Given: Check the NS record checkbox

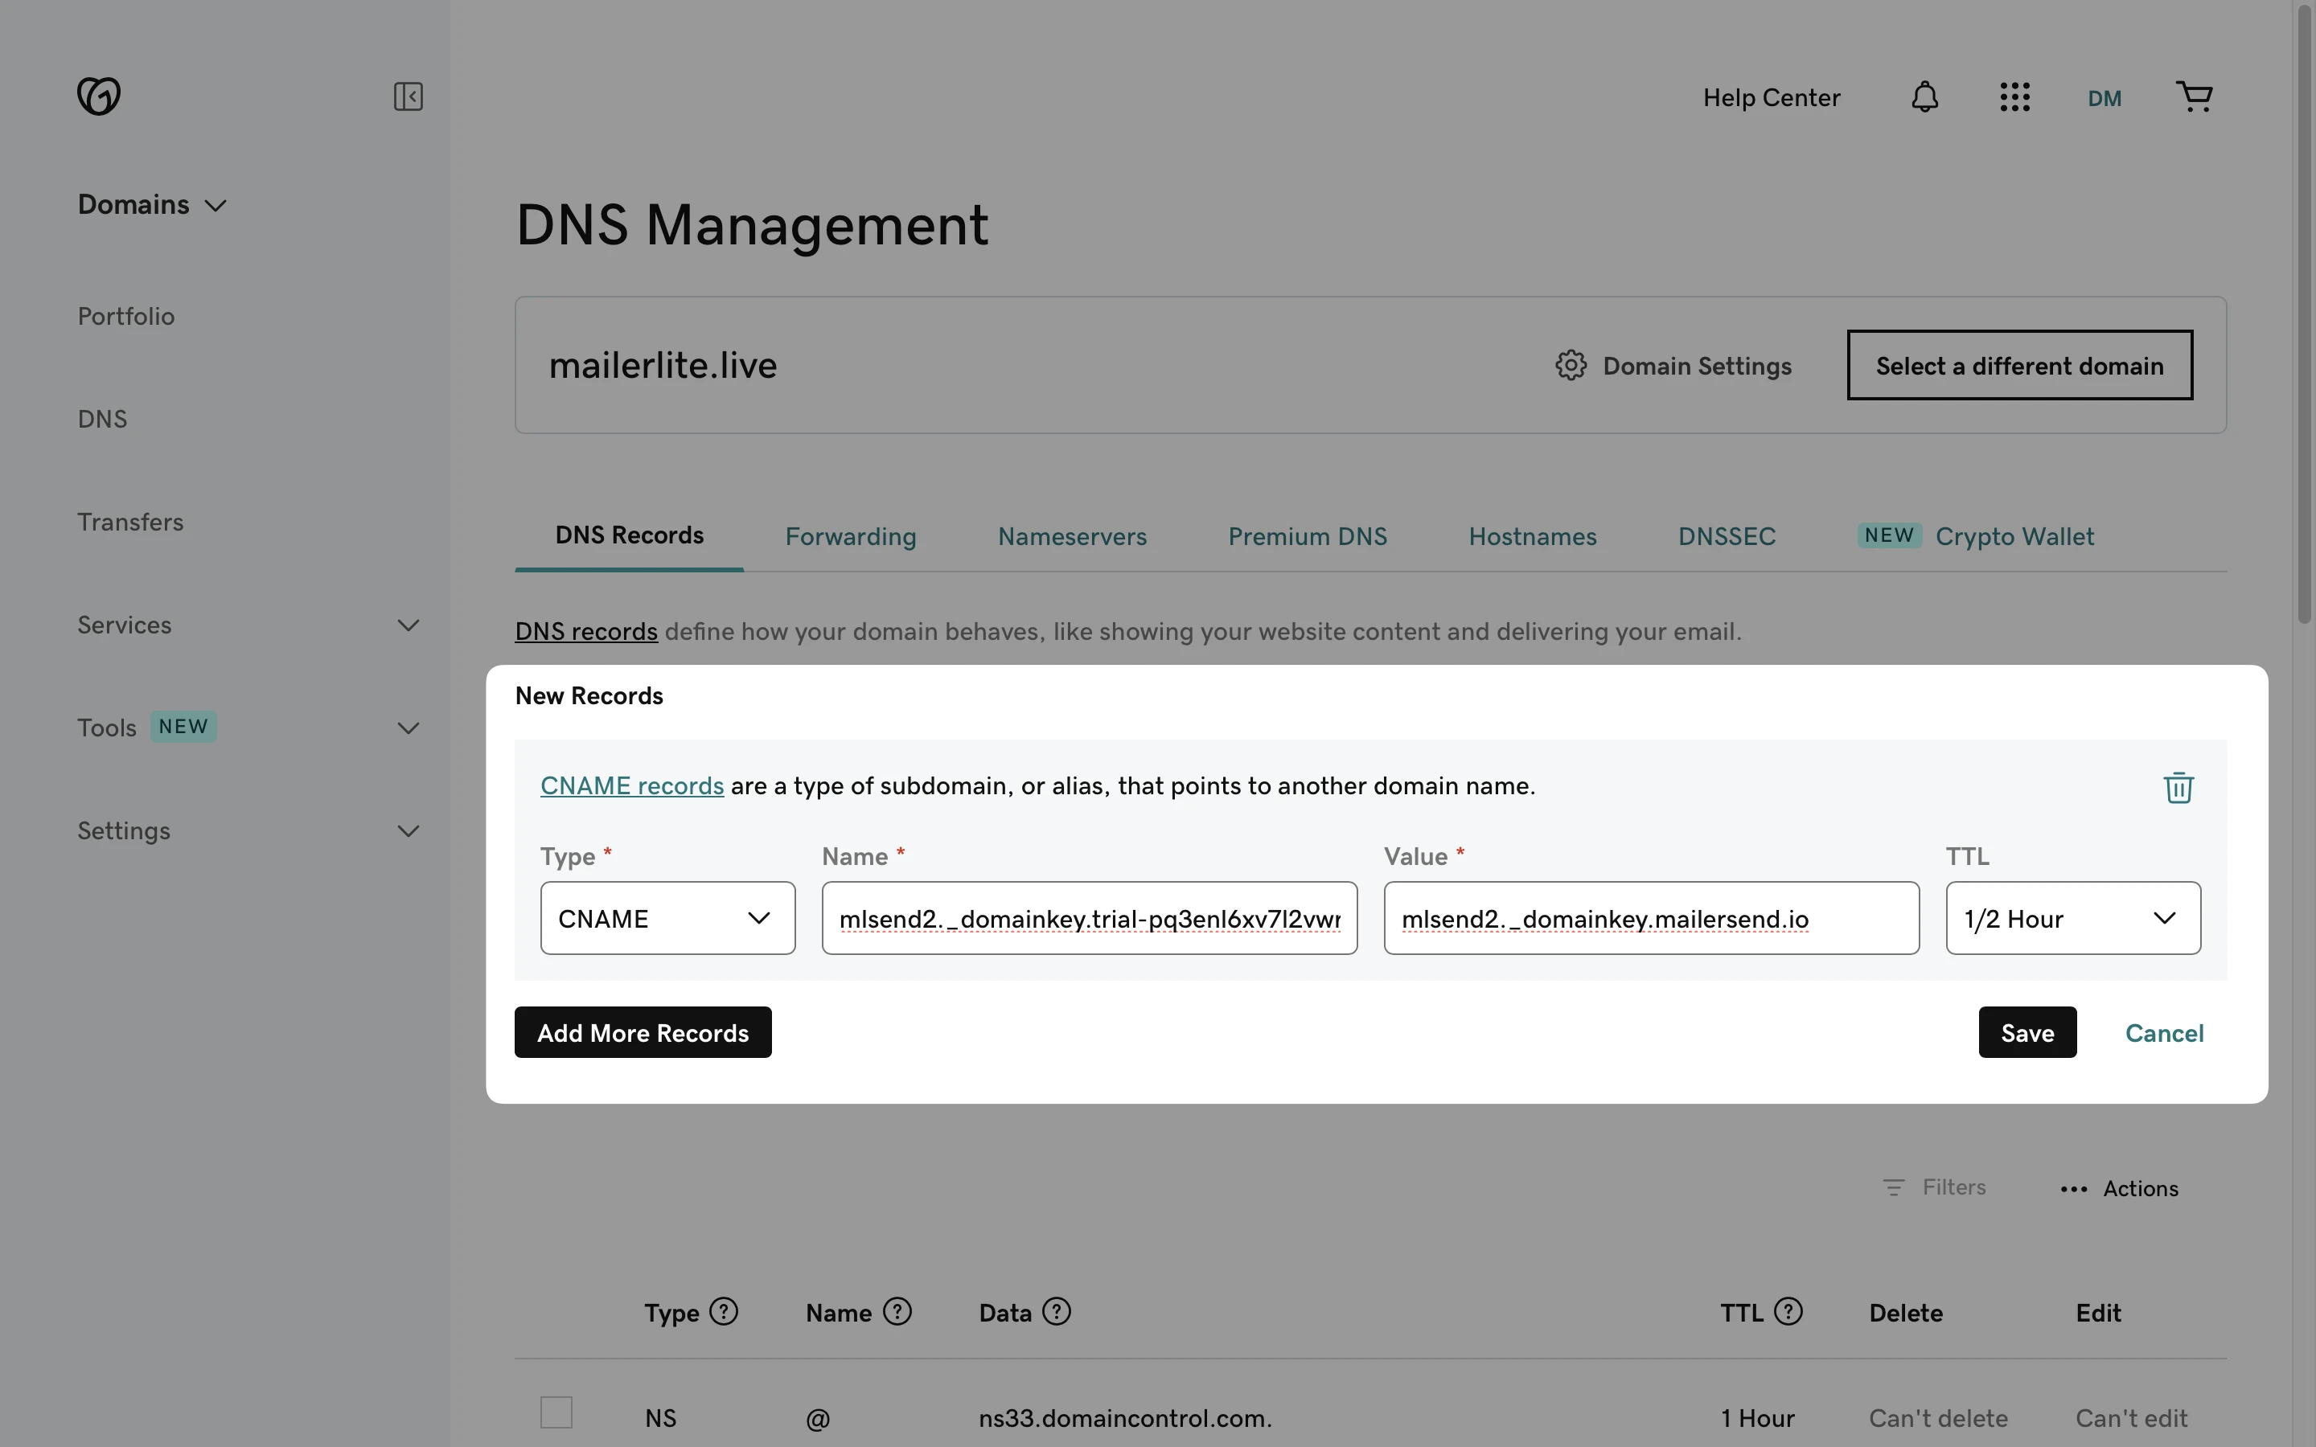Looking at the screenshot, I should tap(556, 1412).
